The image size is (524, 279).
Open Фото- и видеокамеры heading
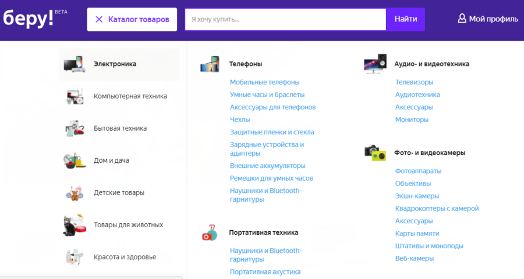(430, 152)
